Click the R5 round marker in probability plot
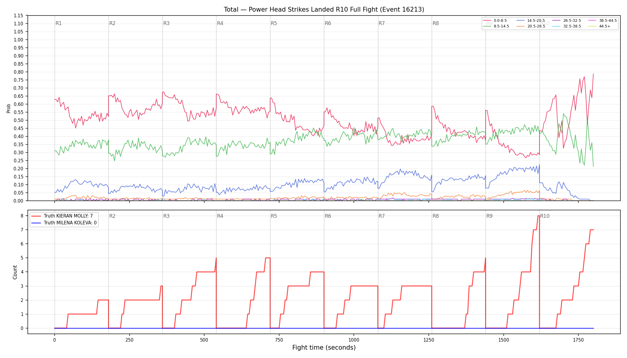627x358 pixels. pos(274,23)
